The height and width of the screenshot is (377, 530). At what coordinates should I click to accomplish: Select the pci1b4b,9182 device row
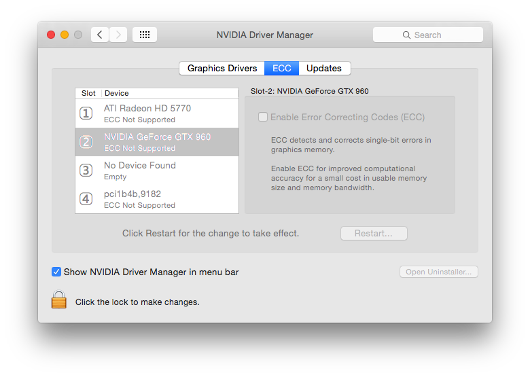157,199
